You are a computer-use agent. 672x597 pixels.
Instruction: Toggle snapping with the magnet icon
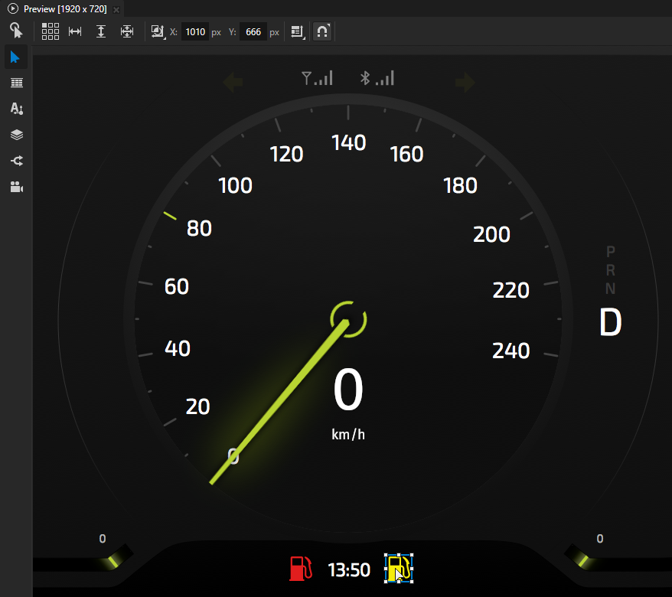point(321,31)
